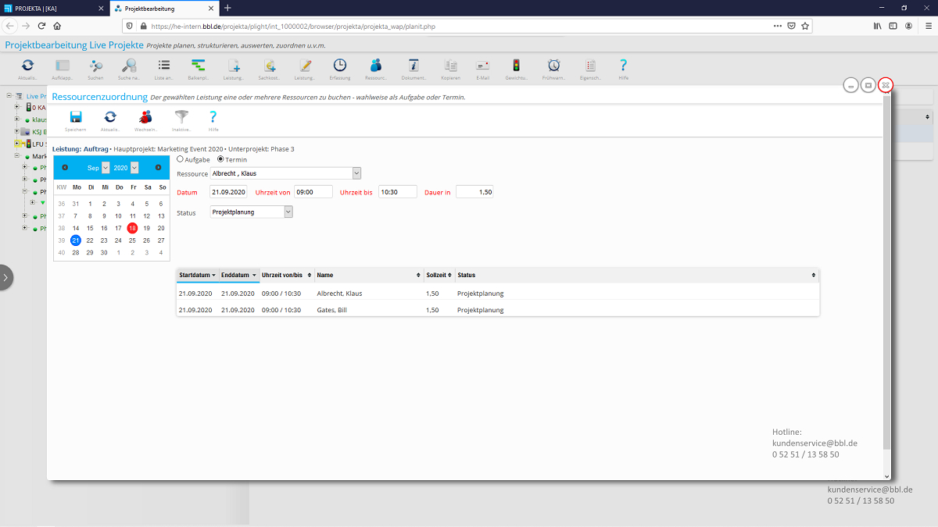The width and height of the screenshot is (938, 527).
Task: Click the Kopieren toolbar icon
Action: pos(450,66)
